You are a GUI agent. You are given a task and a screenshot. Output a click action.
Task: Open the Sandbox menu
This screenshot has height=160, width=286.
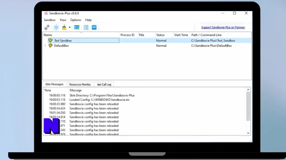click(50, 20)
